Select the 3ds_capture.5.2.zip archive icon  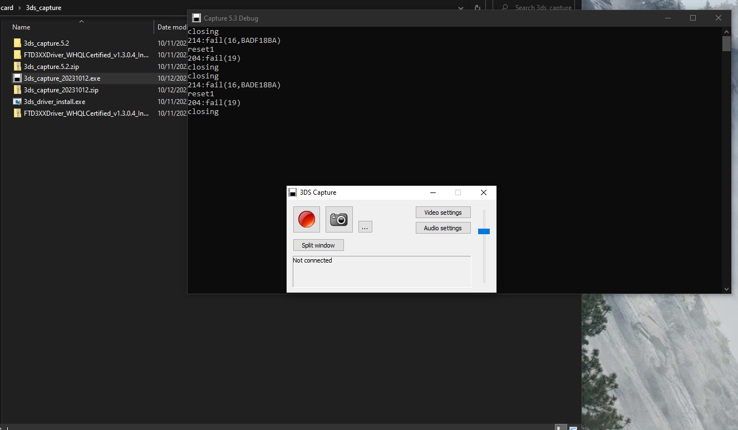click(x=17, y=66)
